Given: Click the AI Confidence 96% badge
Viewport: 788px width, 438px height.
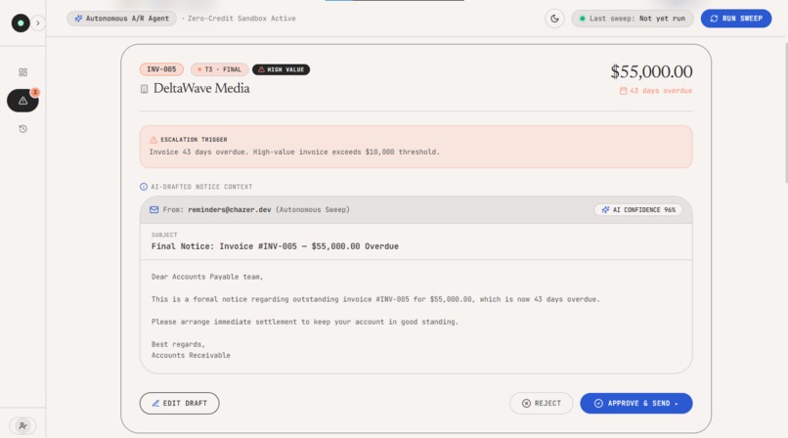Looking at the screenshot, I should (638, 210).
